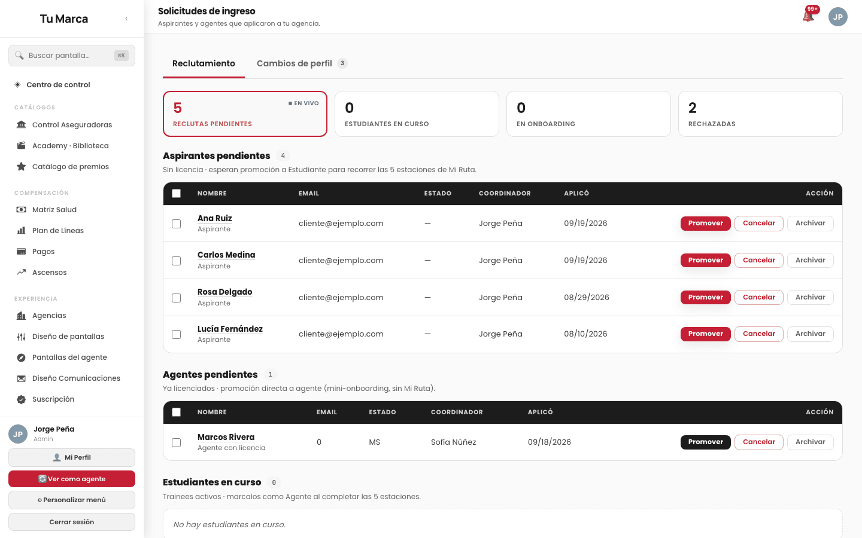Click Personalizar menú button
862x538 pixels.
coord(72,500)
